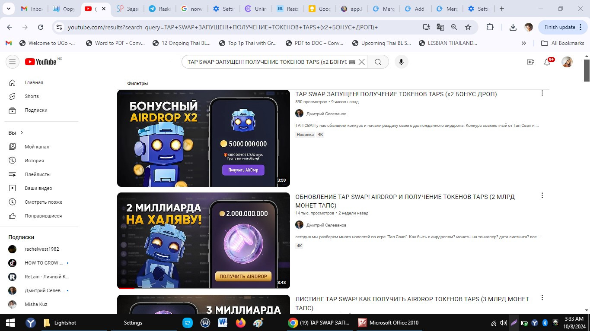Open a new browser tab

click(501, 9)
